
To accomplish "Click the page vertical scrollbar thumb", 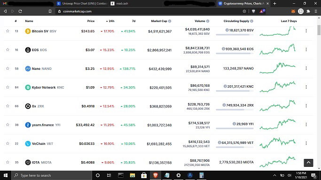I will click(319, 30).
